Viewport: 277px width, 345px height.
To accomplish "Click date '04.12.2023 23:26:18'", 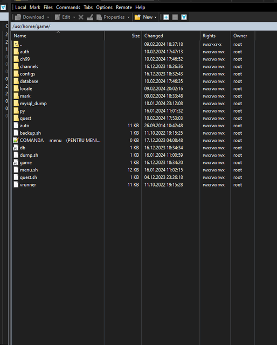I will tap(163, 177).
